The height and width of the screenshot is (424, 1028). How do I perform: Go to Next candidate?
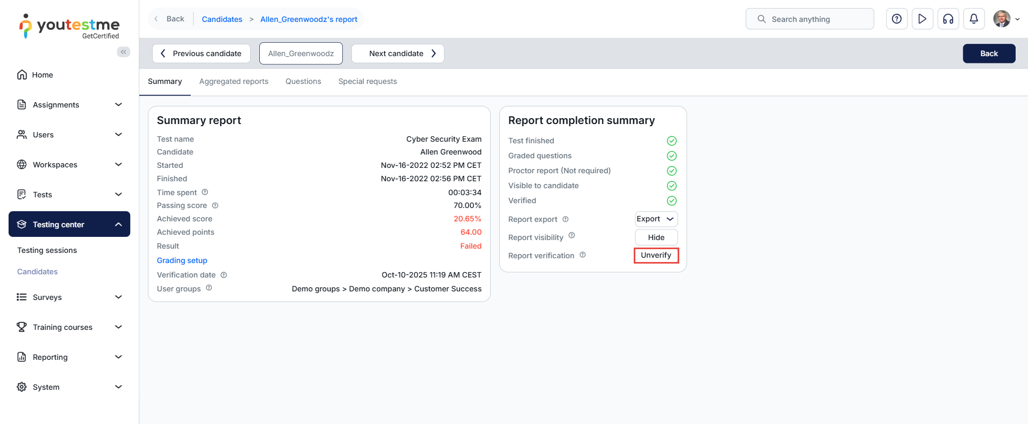[x=397, y=53]
